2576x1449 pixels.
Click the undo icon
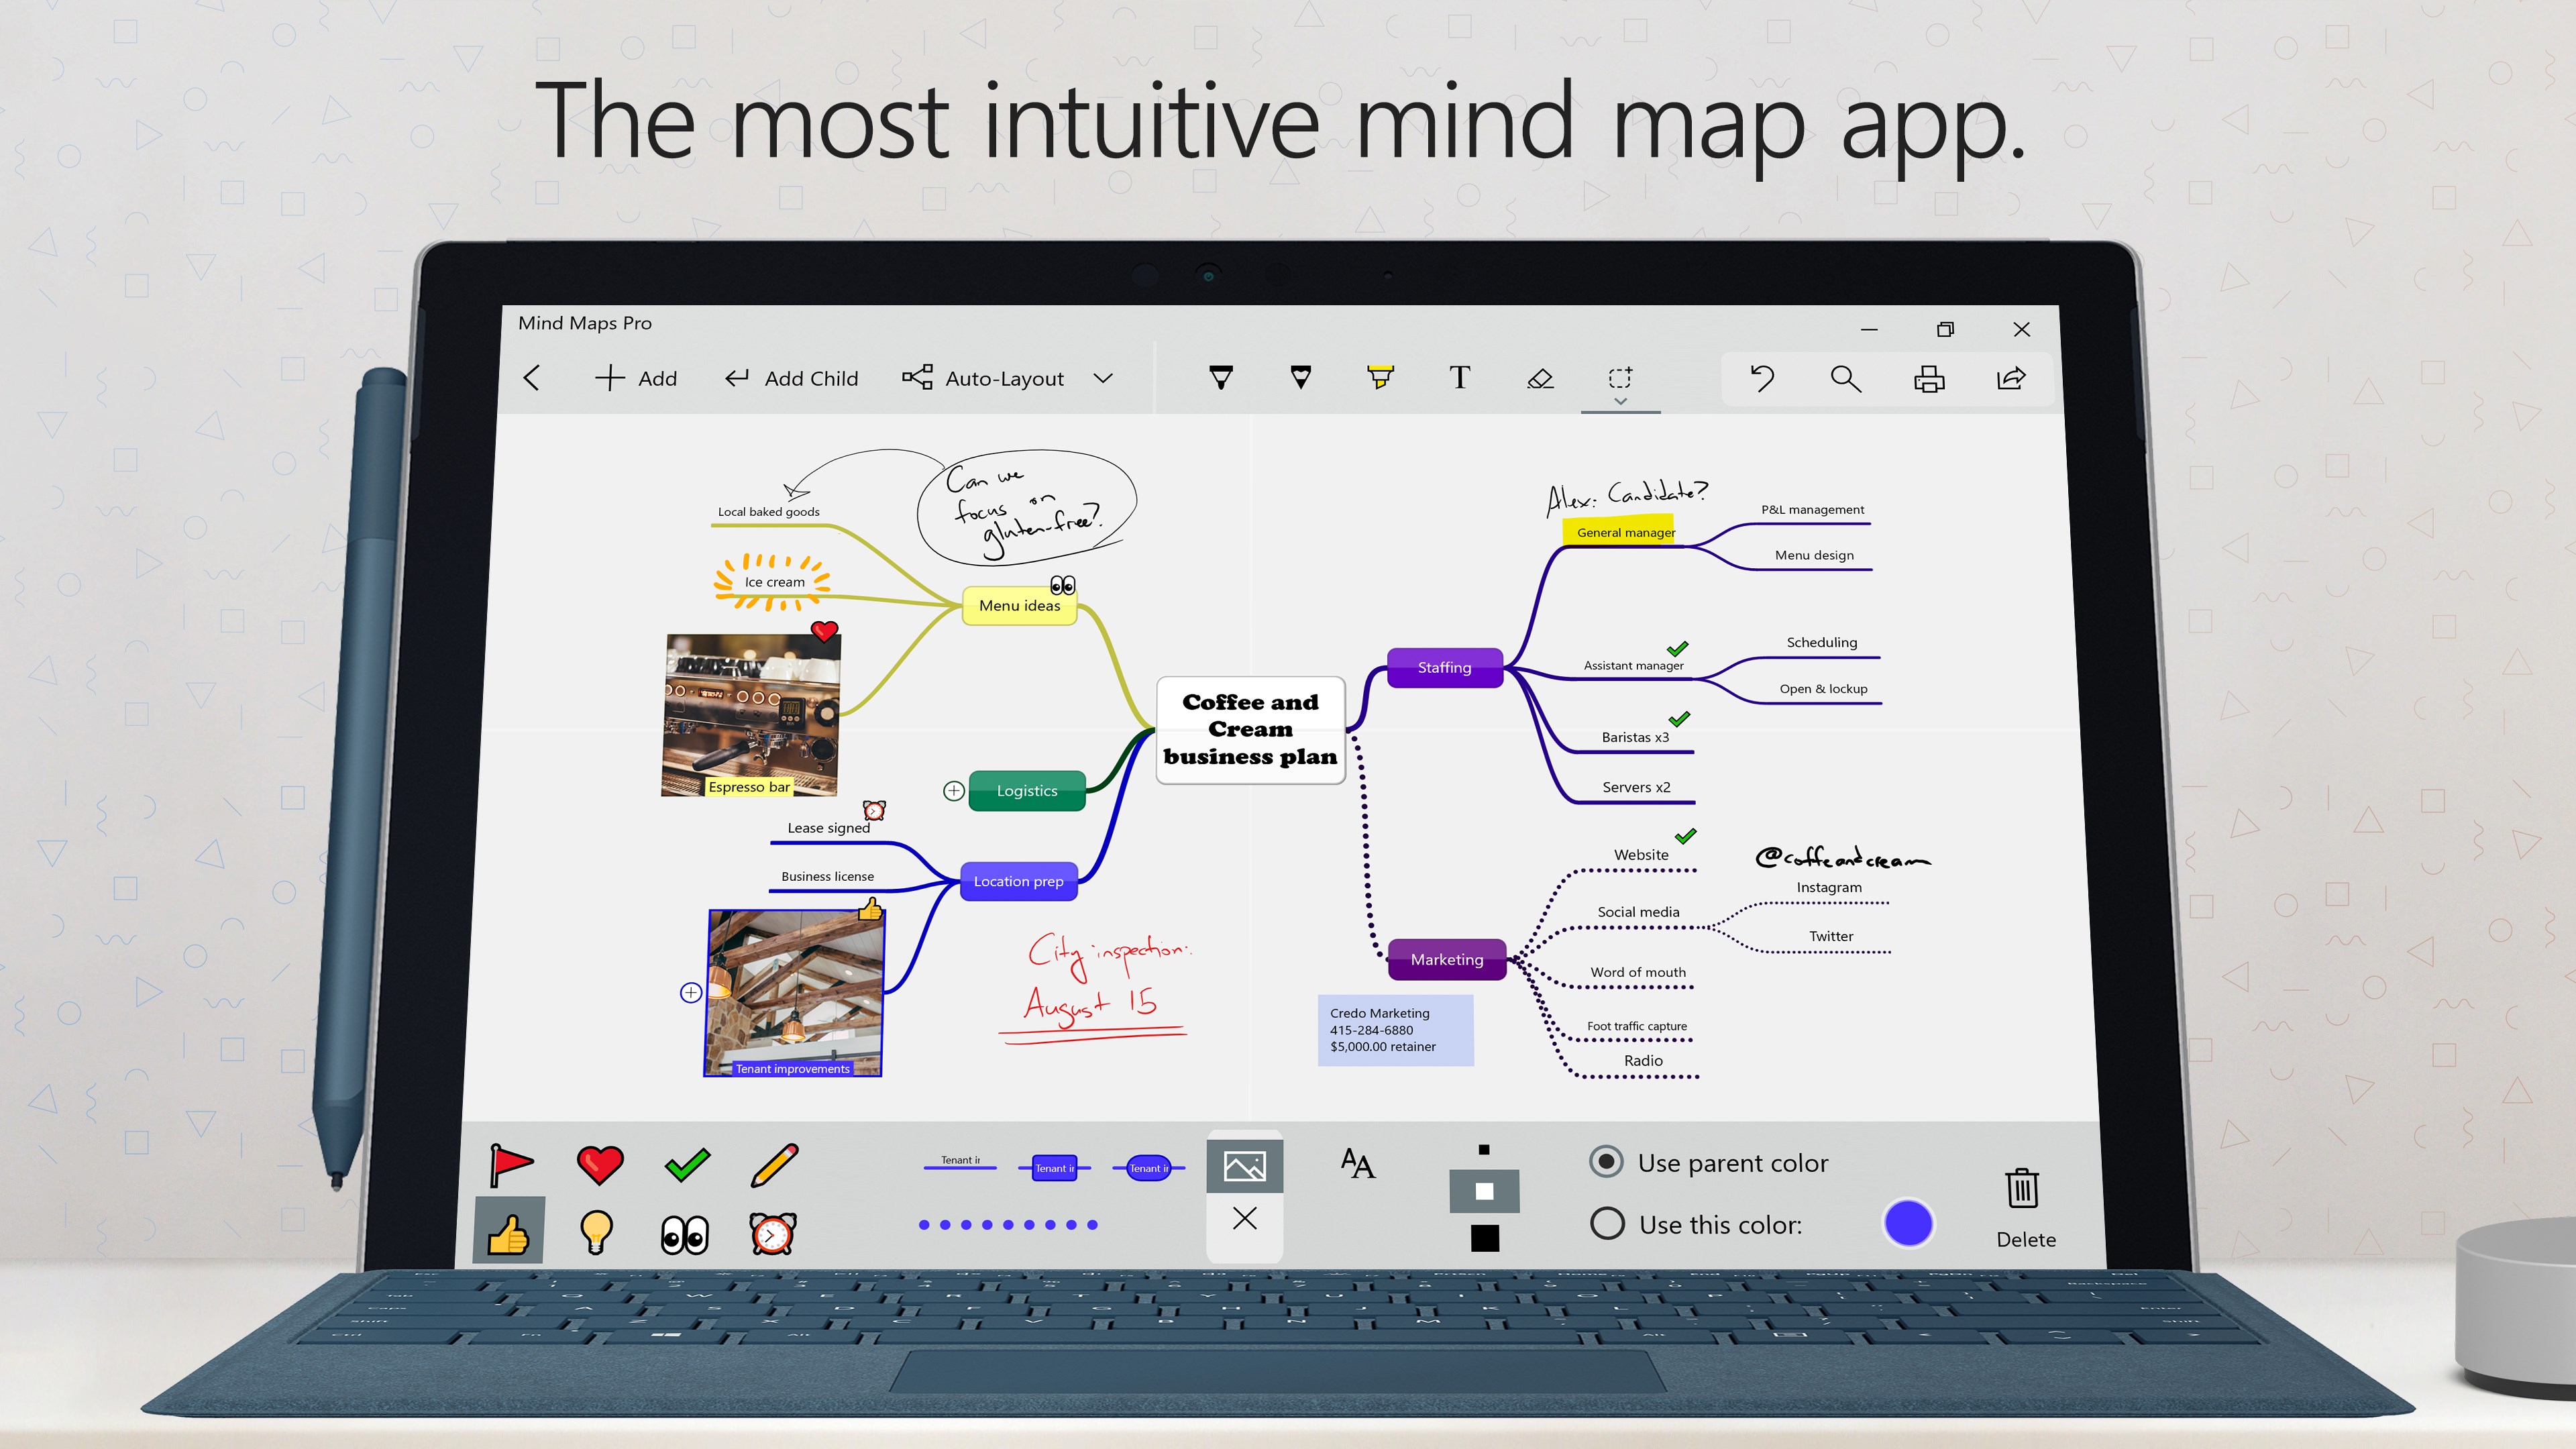click(1762, 379)
